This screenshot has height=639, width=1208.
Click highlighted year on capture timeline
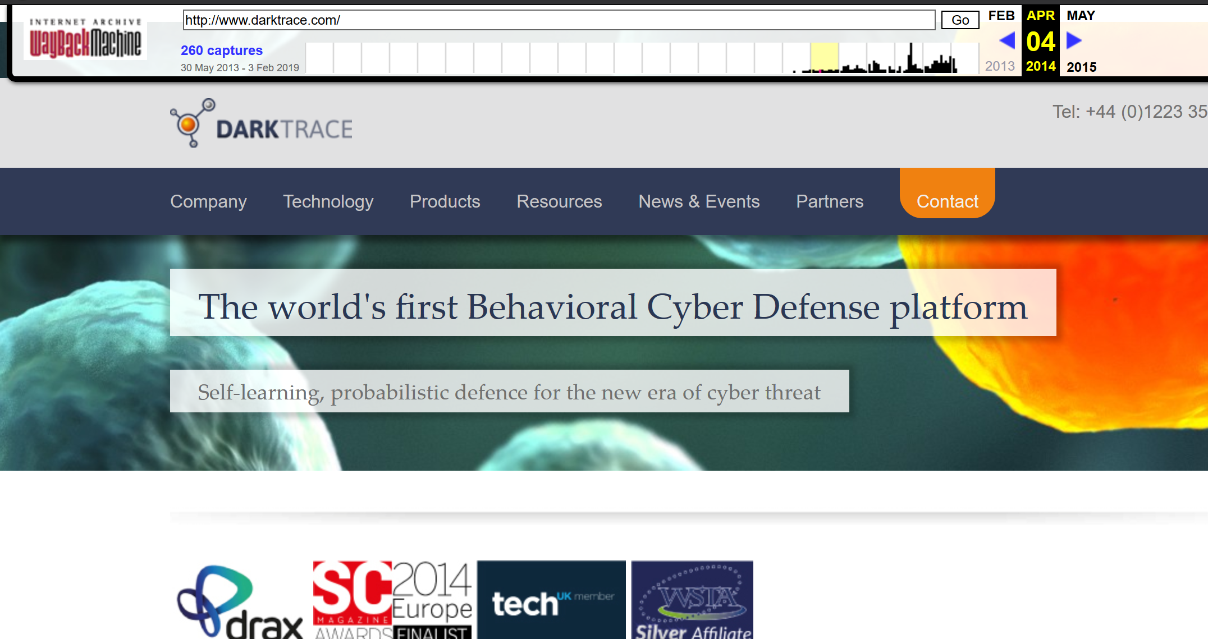pos(824,57)
